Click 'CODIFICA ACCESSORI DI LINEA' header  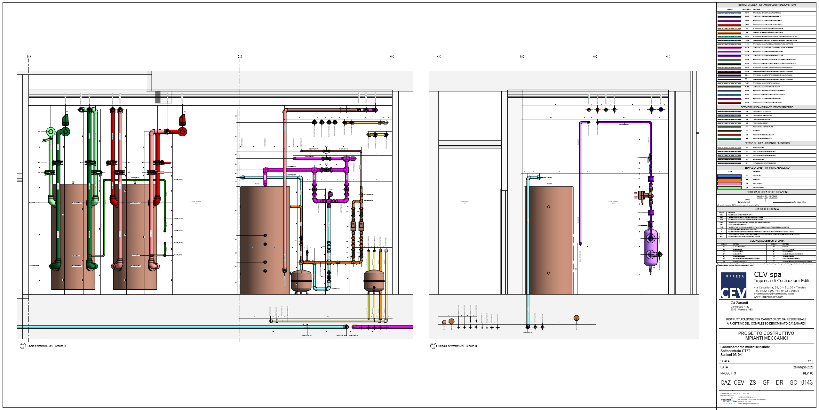pyautogui.click(x=767, y=241)
